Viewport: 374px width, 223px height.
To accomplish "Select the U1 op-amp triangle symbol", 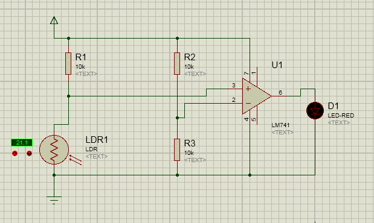I will (x=257, y=96).
